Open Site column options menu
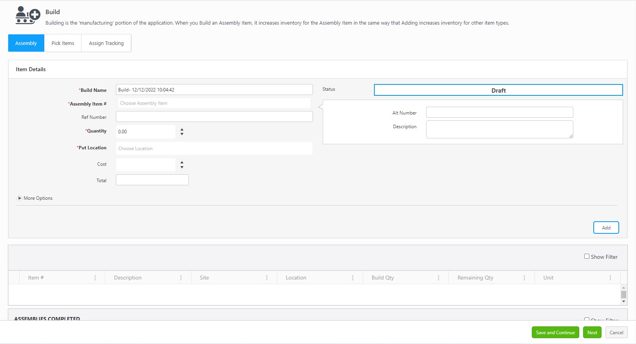Viewport: 636px width, 344px height. tap(267, 278)
